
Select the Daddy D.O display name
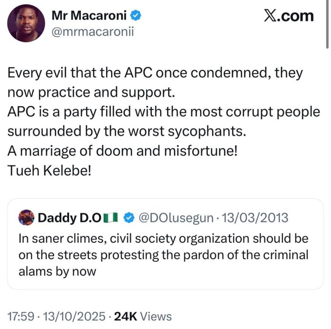[69, 218]
